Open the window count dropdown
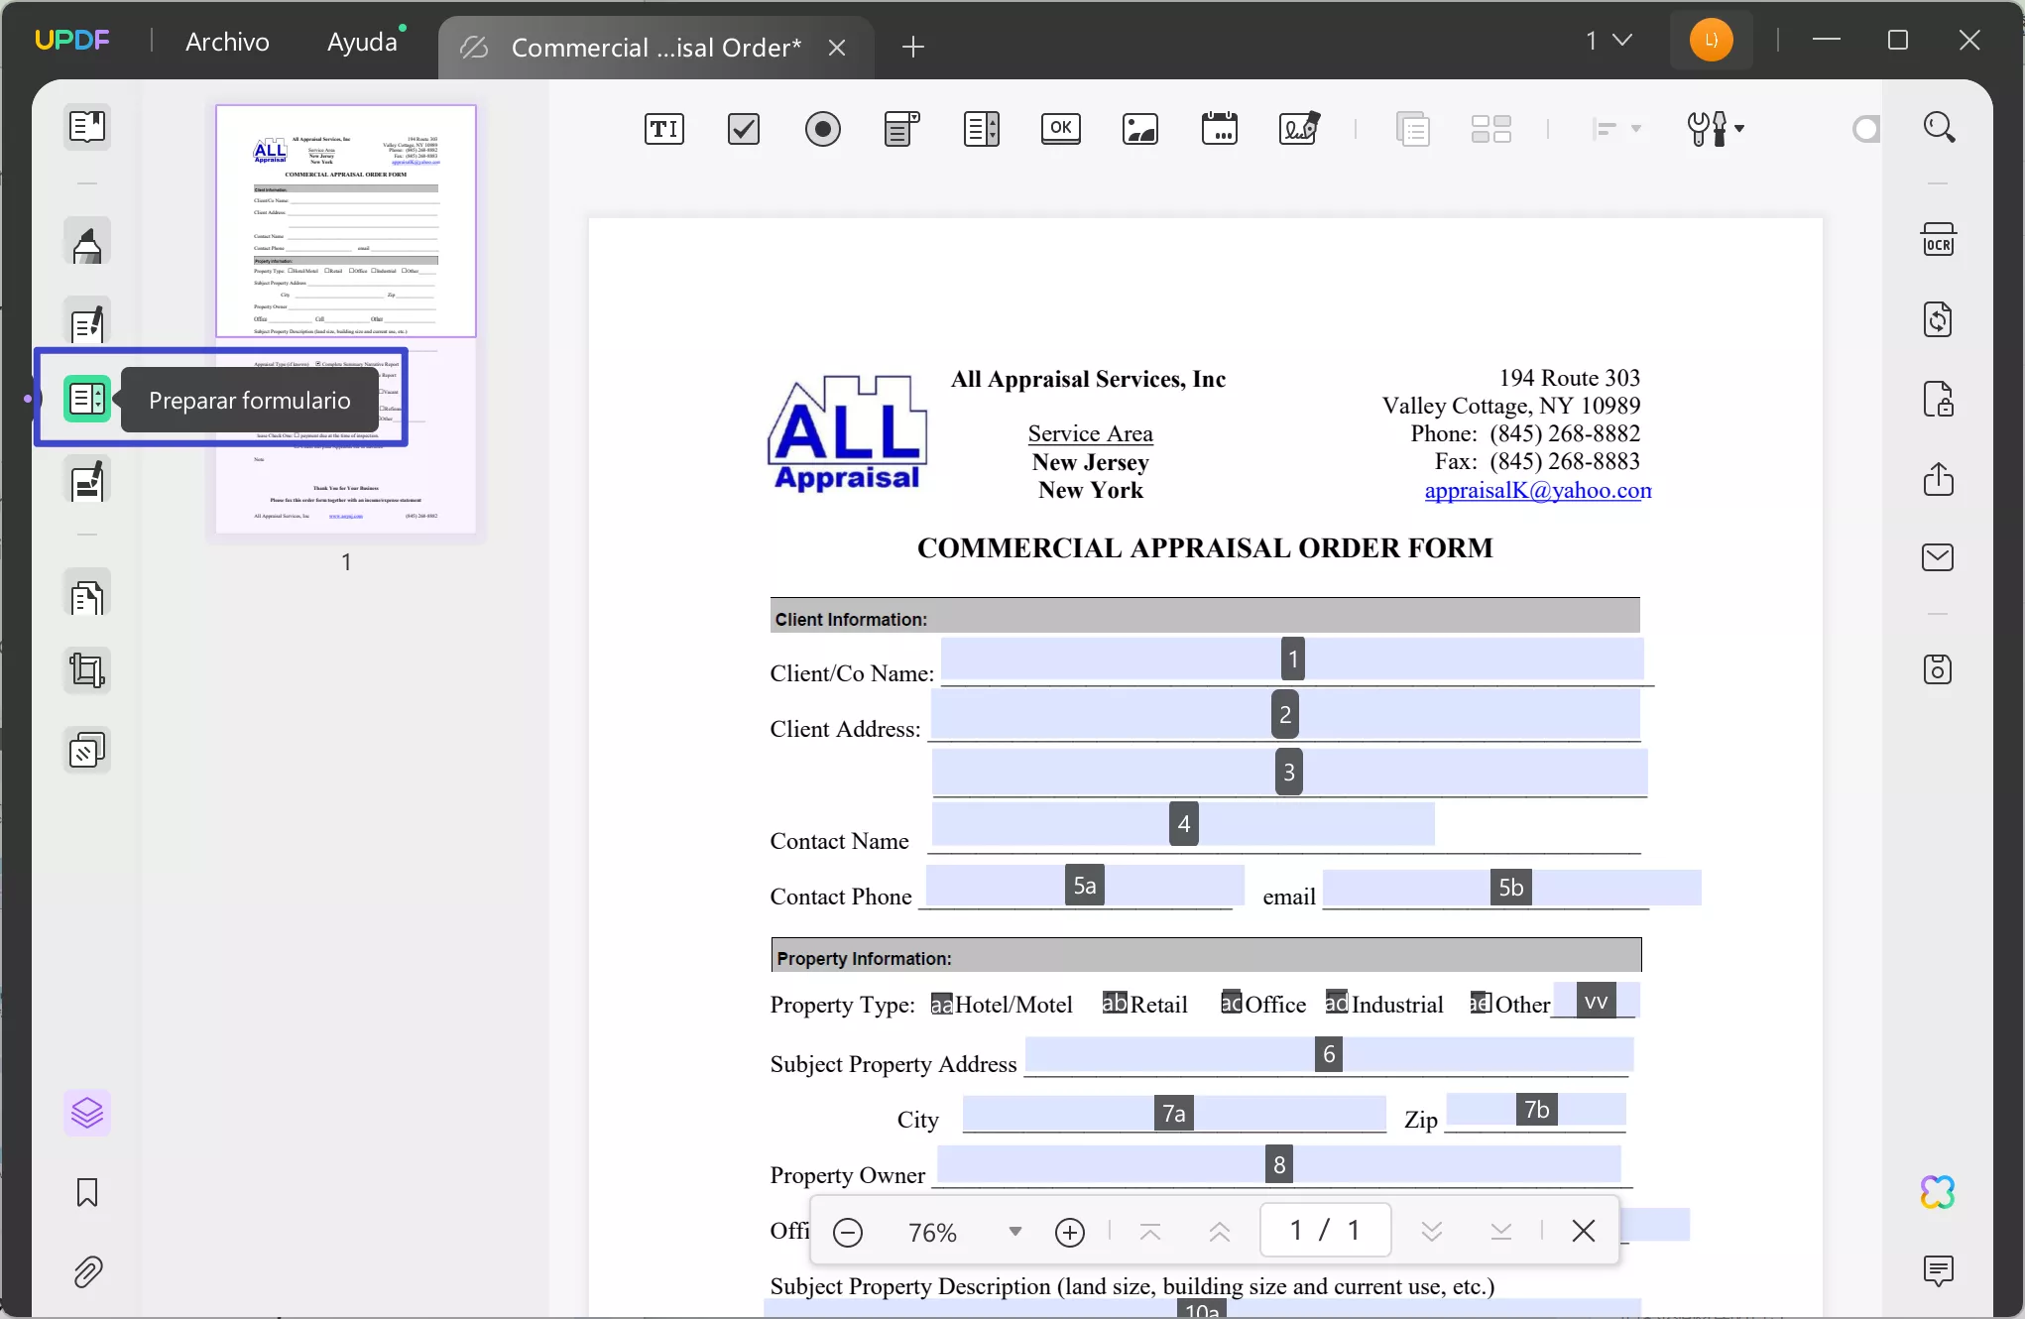The image size is (2025, 1319). [x=1608, y=41]
